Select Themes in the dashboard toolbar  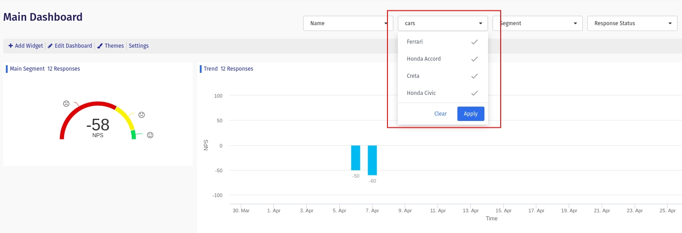coord(114,46)
